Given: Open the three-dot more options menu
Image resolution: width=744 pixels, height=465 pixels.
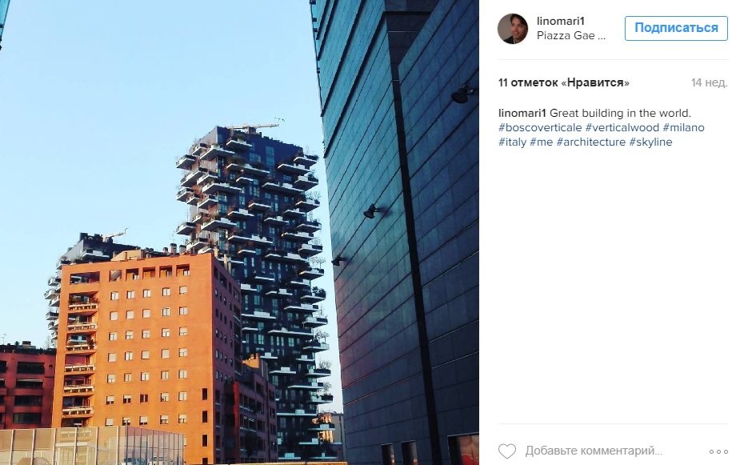Looking at the screenshot, I should [718, 451].
